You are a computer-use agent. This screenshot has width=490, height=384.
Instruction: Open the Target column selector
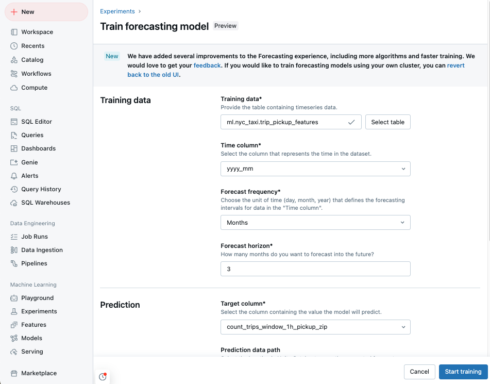coord(316,327)
